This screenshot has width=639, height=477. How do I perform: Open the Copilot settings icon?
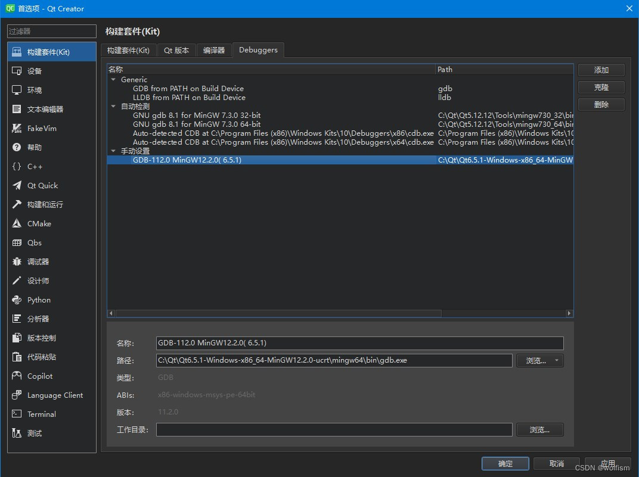pyautogui.click(x=17, y=376)
